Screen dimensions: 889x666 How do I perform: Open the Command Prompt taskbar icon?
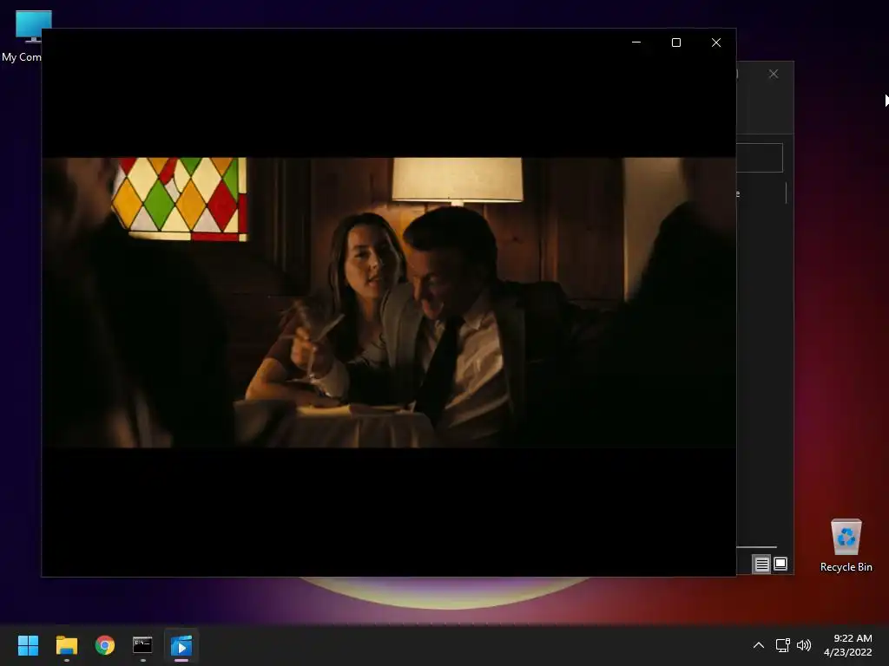point(143,645)
